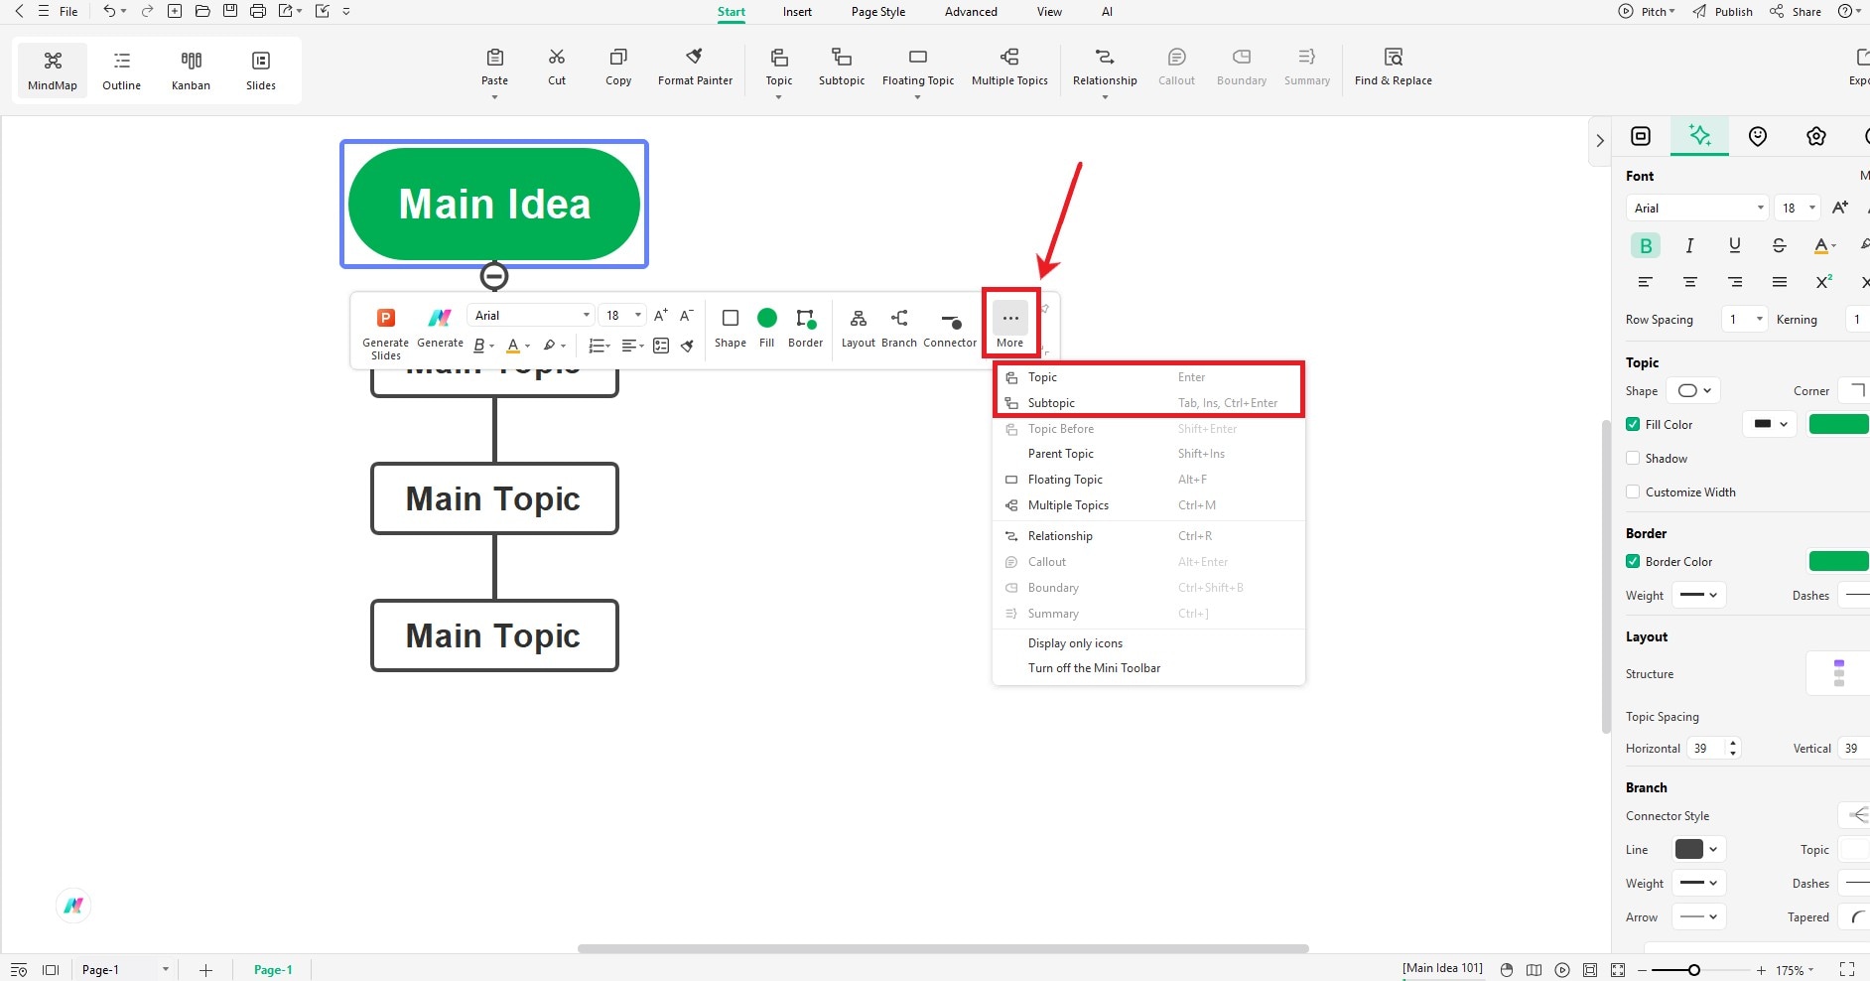Add a new page with plus button

(205, 970)
